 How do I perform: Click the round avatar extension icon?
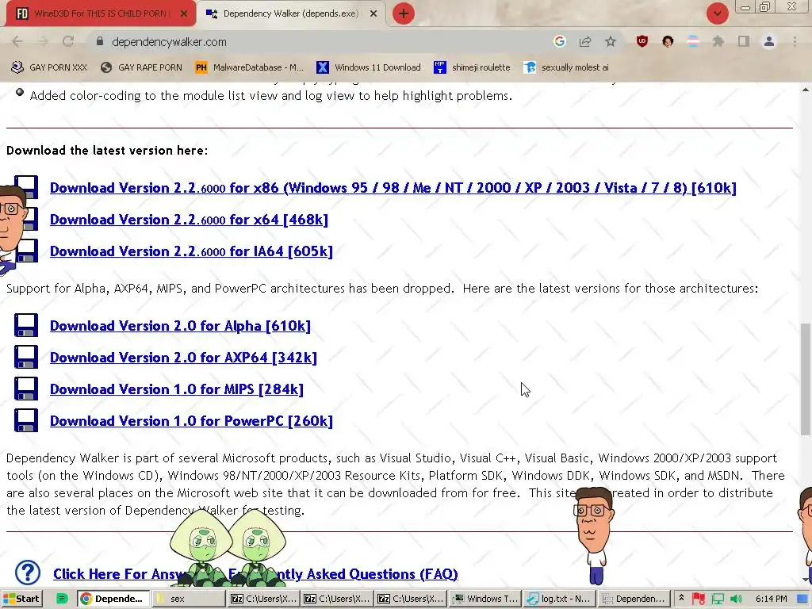coord(668,41)
